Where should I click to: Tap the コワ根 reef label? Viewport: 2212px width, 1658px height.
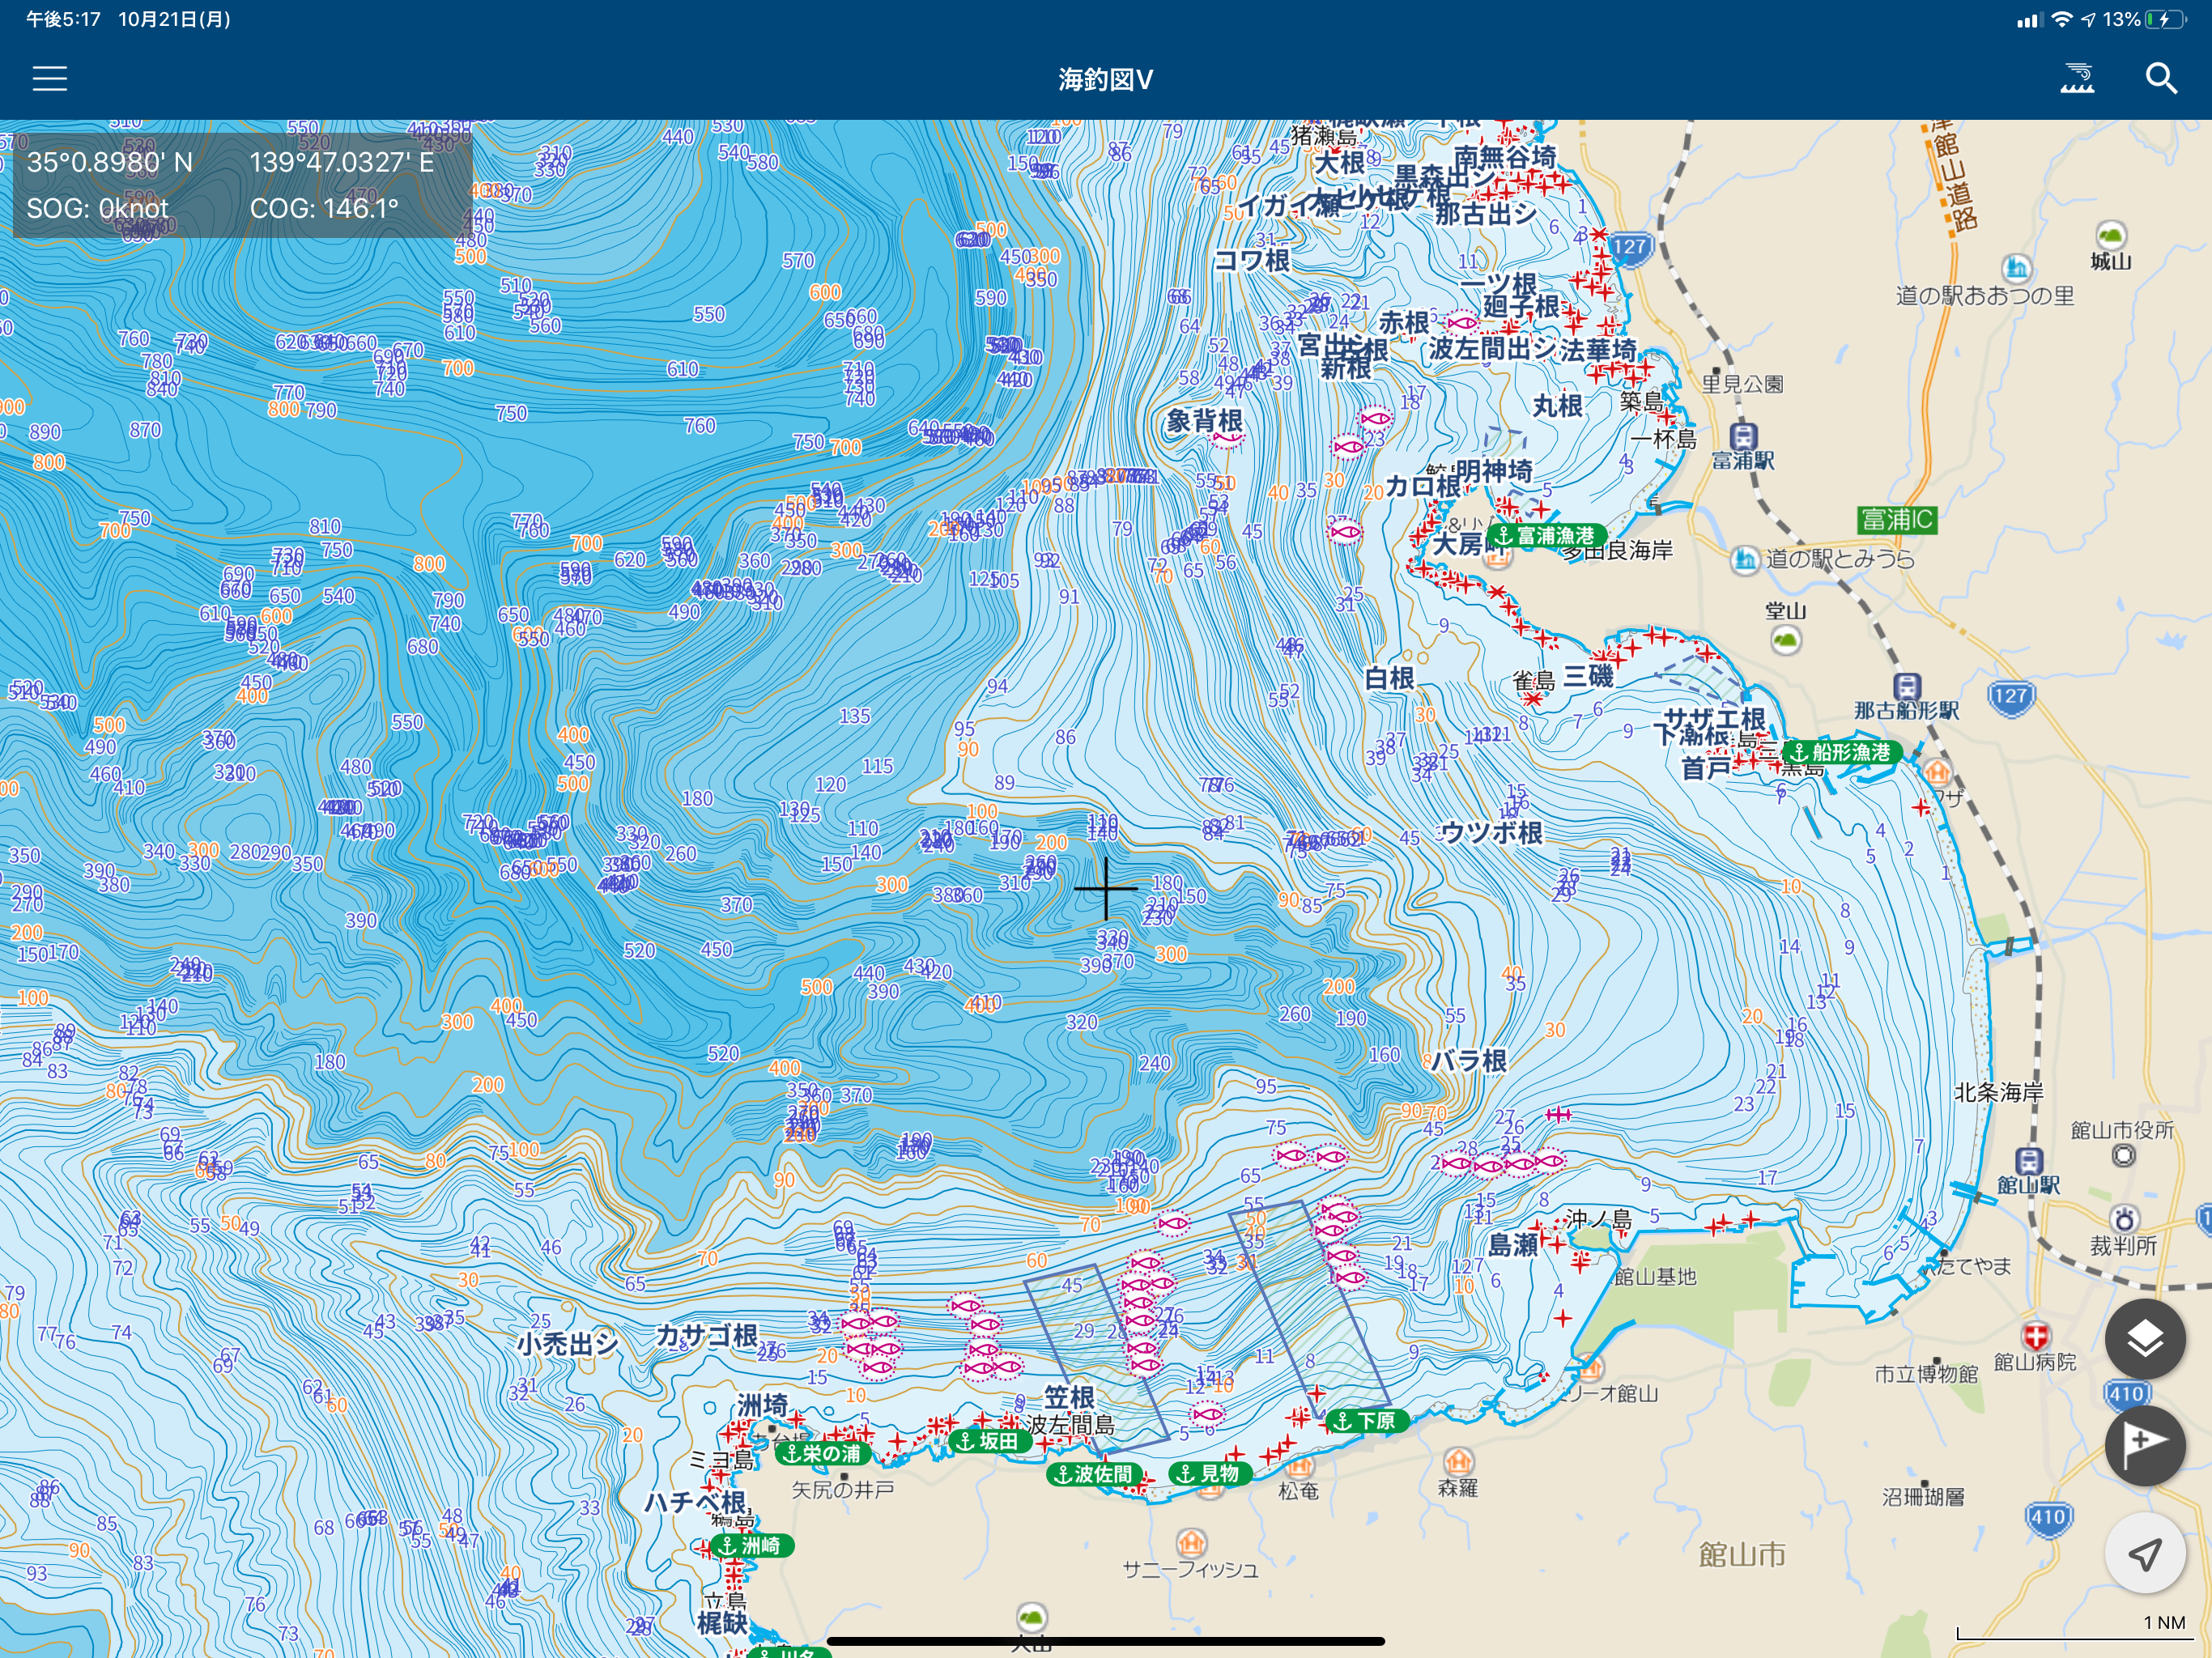tap(1252, 261)
